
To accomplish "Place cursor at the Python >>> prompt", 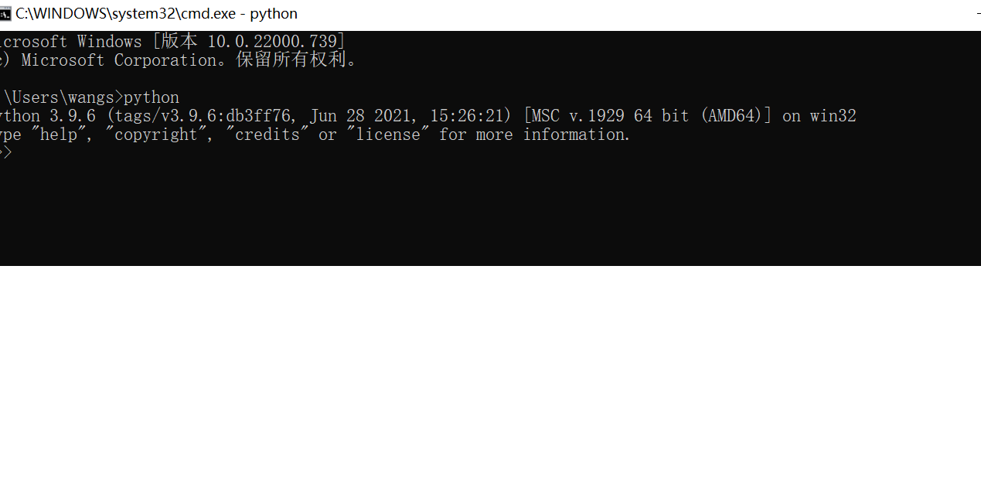I will click(x=5, y=152).
